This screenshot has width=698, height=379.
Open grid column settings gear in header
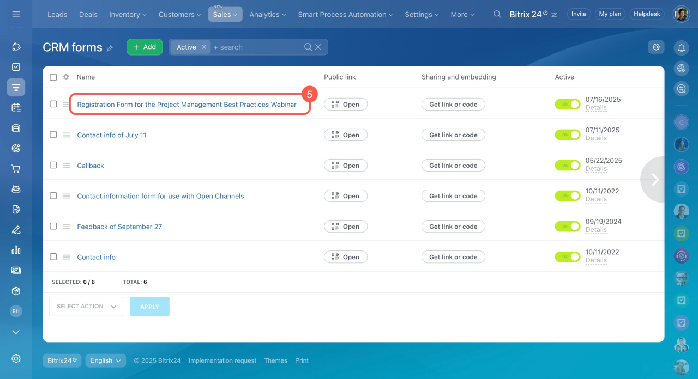point(66,77)
